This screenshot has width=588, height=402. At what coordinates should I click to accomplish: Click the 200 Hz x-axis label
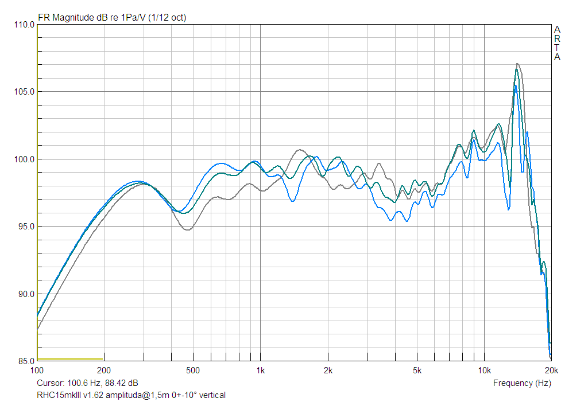pos(104,370)
